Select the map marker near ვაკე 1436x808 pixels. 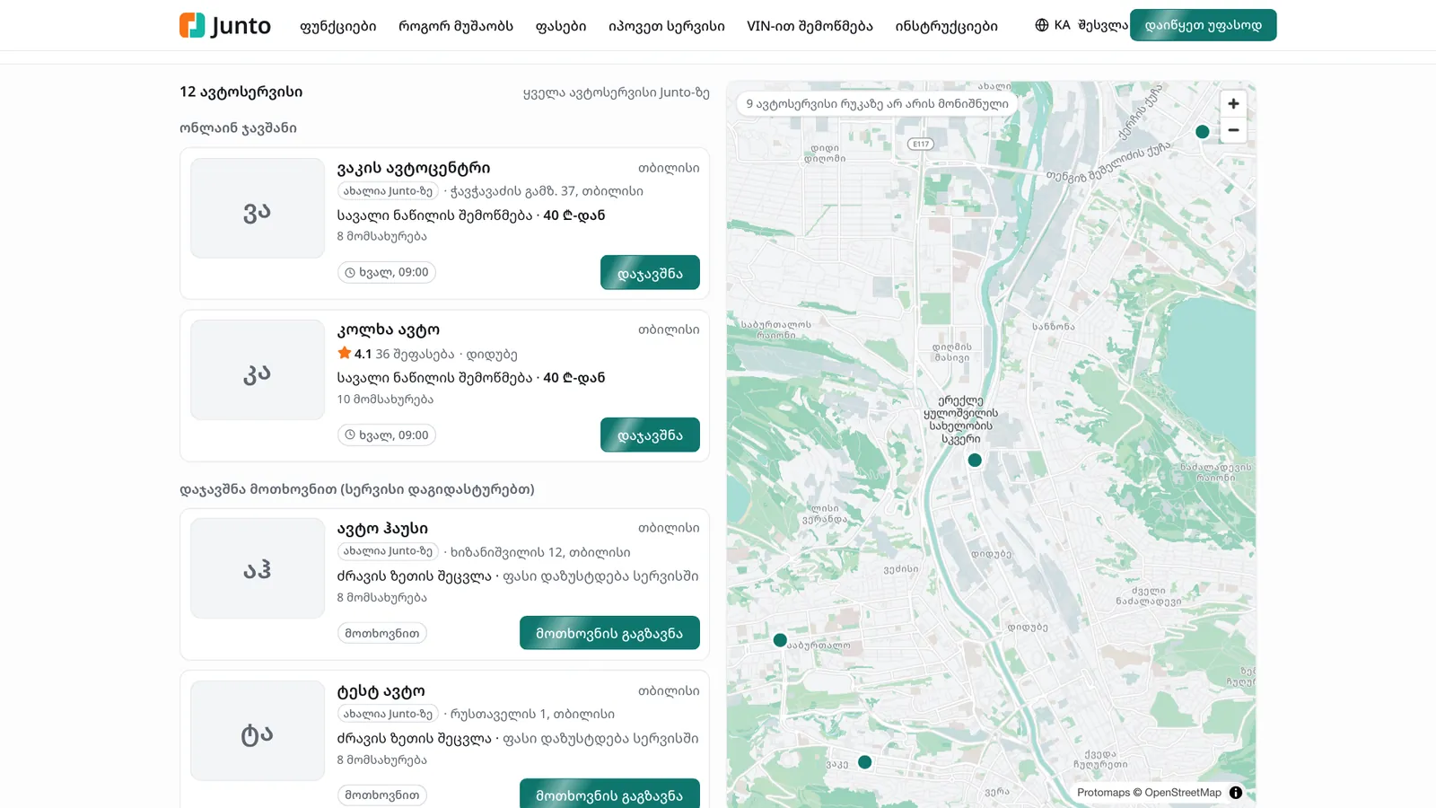click(x=865, y=762)
